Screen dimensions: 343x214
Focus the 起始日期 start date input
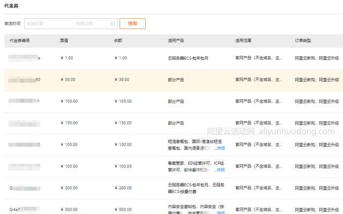click(35, 24)
